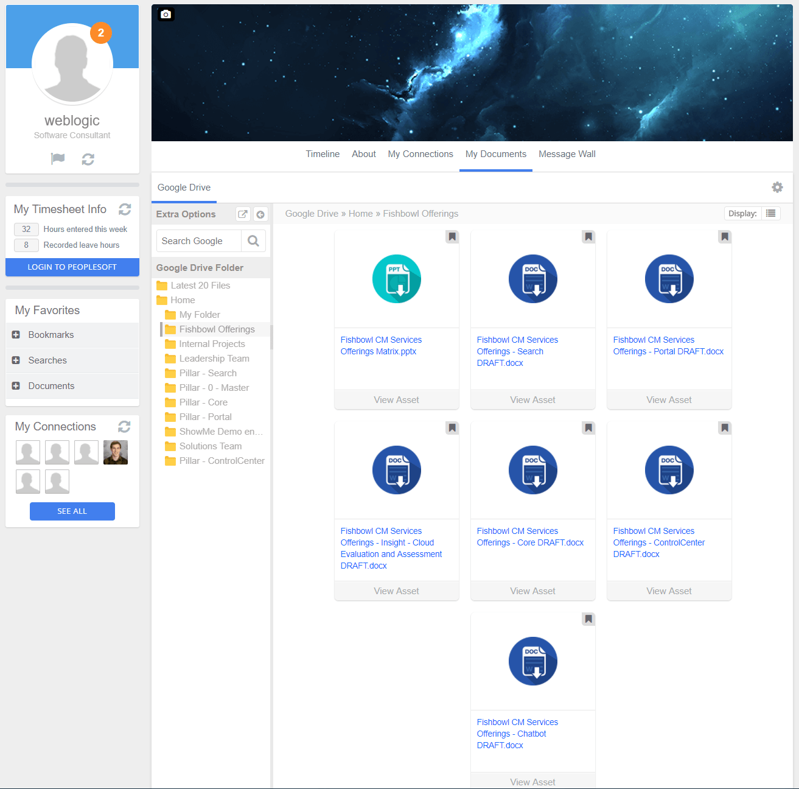Click DOC icon for ControlCenter DRAFT.docx
The image size is (799, 789).
(669, 470)
